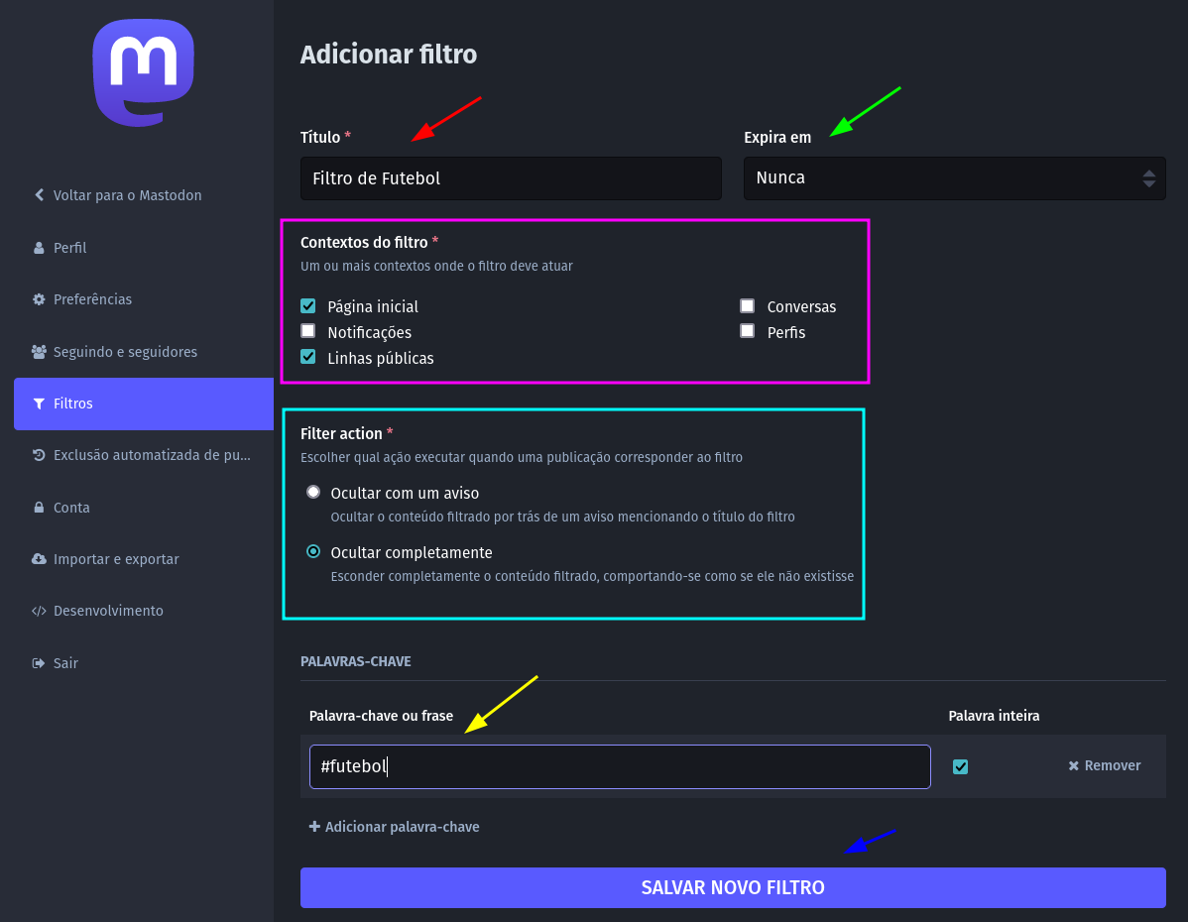This screenshot has width=1188, height=922.
Task: Click the people icon beside Seguindo e seguidores
Action: [39, 352]
